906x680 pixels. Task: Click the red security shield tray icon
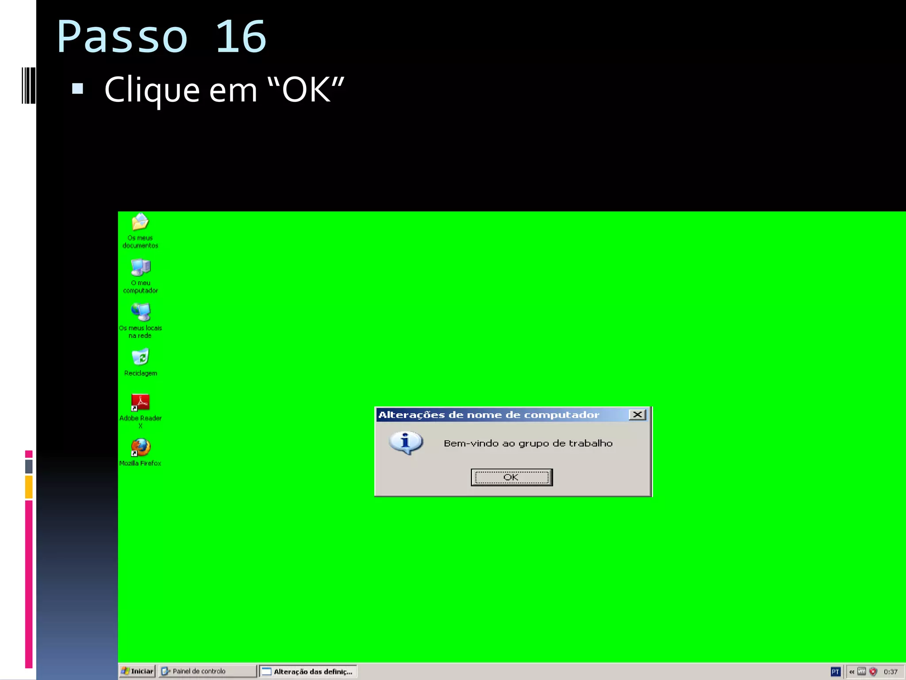click(x=873, y=672)
